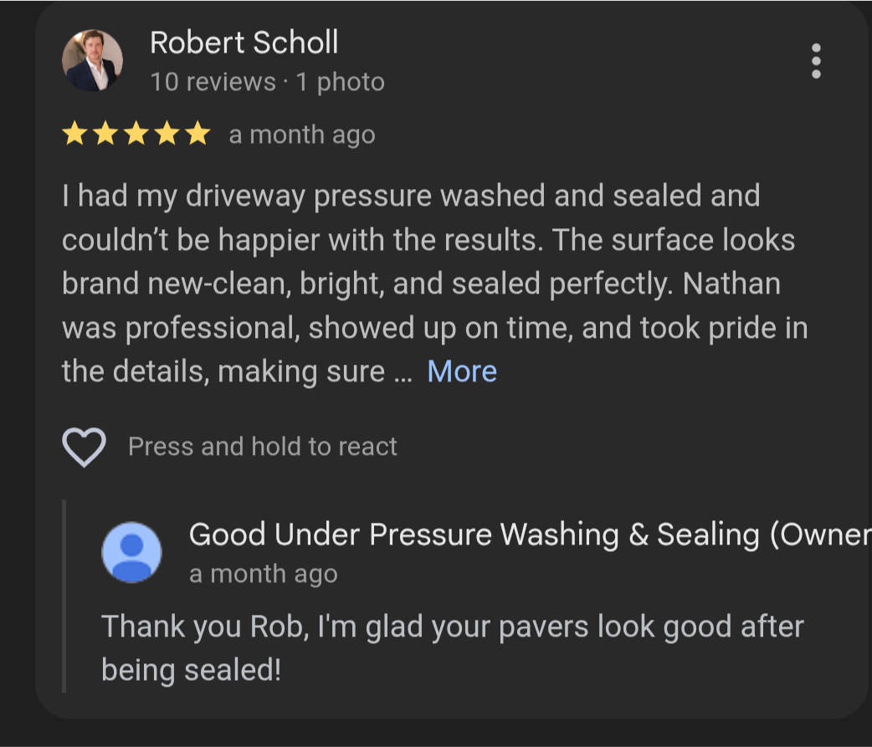Tap the heart react icon
This screenshot has height=747, width=872.
(84, 448)
